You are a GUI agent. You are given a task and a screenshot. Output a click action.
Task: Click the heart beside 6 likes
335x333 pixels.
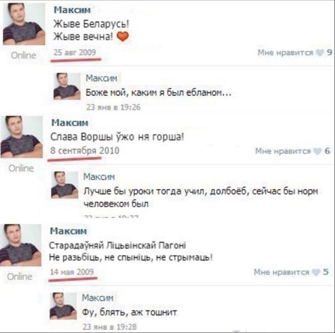(x=317, y=151)
